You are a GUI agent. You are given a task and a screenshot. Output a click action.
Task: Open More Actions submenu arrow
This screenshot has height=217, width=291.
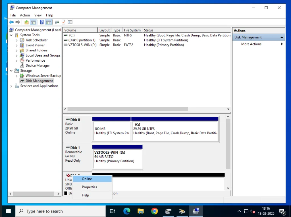[282, 44]
